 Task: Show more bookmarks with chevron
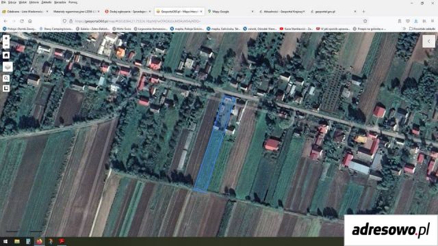point(404,29)
